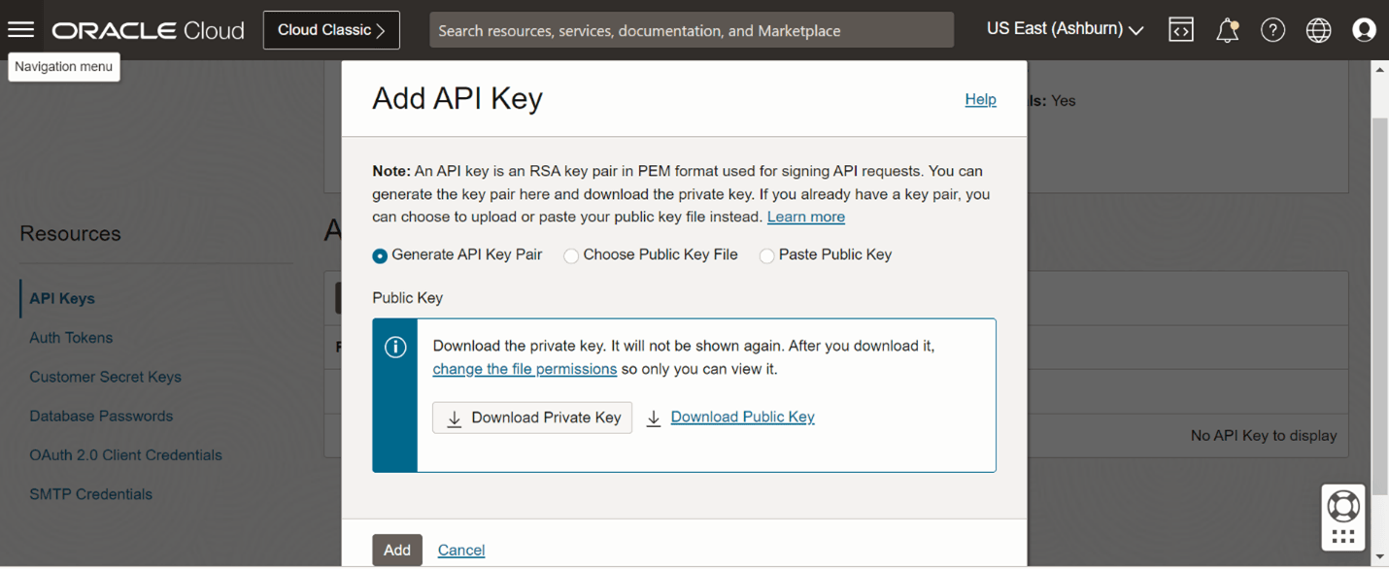Select the Paste Public Key option
1389x569 pixels.
(766, 255)
